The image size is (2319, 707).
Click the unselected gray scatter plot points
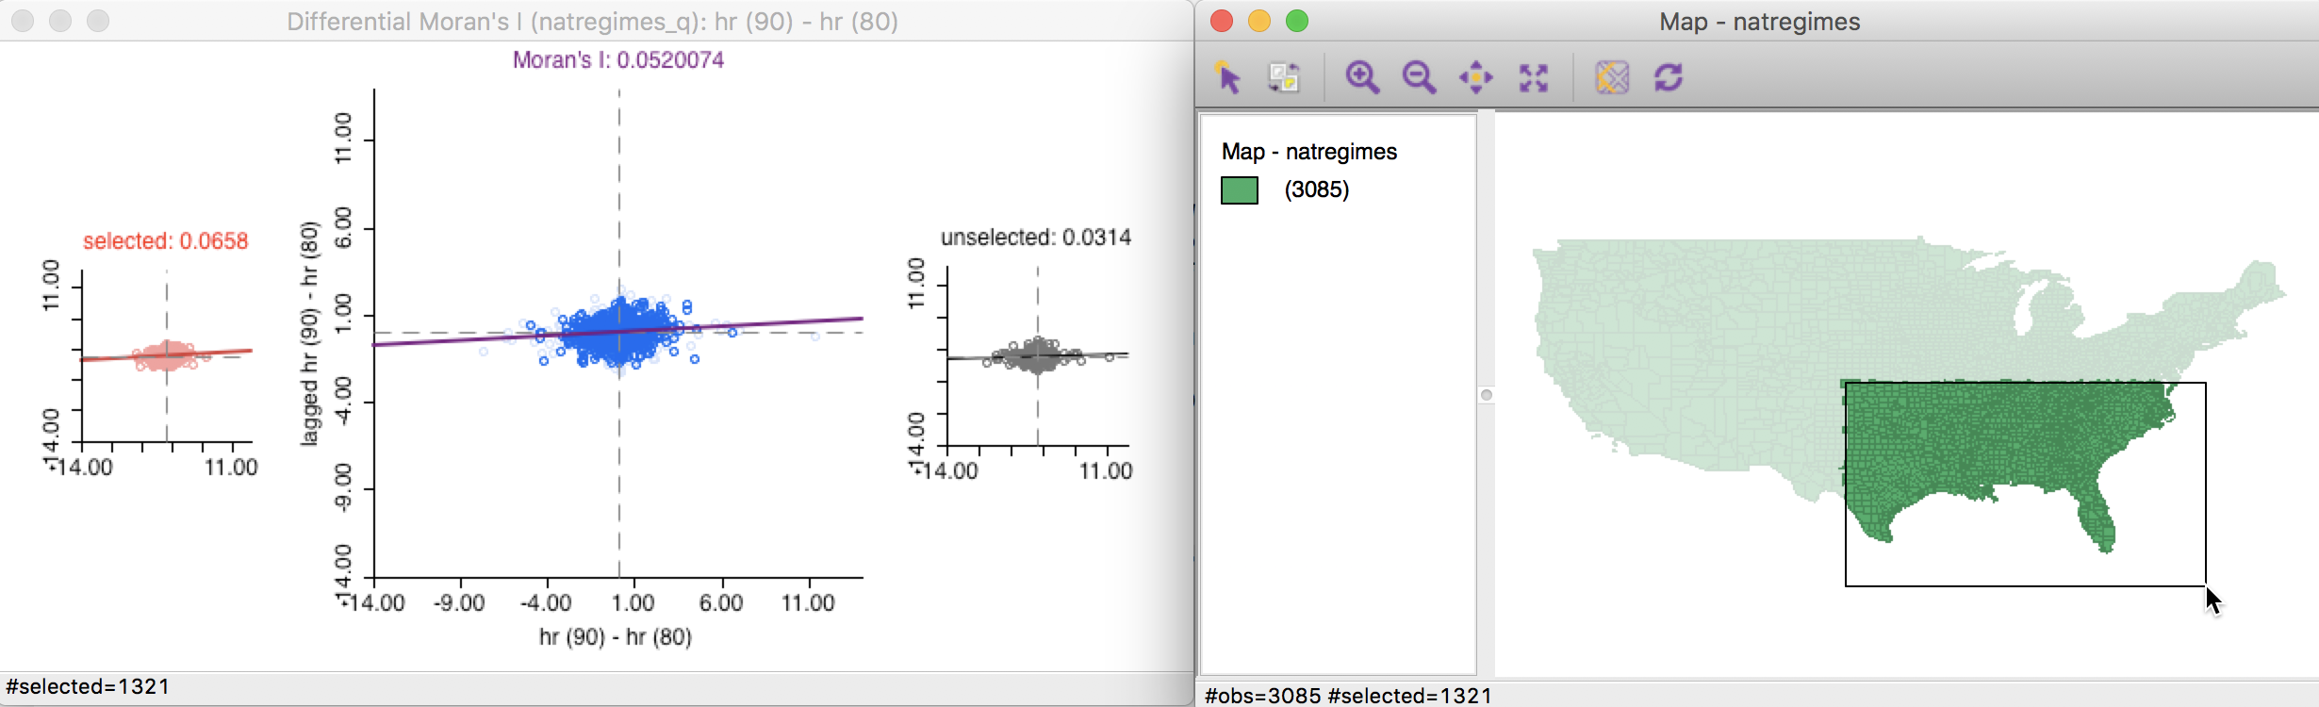pos(1037,356)
